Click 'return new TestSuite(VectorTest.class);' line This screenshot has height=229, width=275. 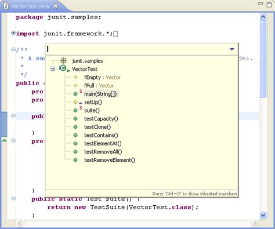[x=123, y=208]
